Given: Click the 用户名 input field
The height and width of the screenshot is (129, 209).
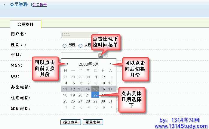Looking at the screenshot, I should 79,35.
